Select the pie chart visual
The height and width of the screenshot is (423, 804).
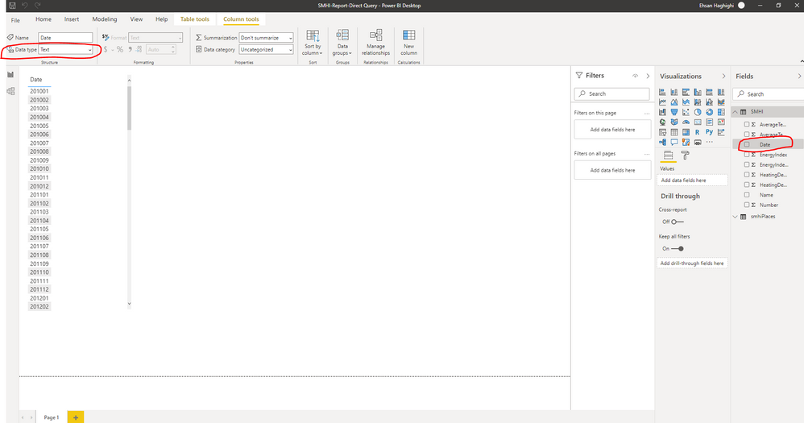point(698,112)
